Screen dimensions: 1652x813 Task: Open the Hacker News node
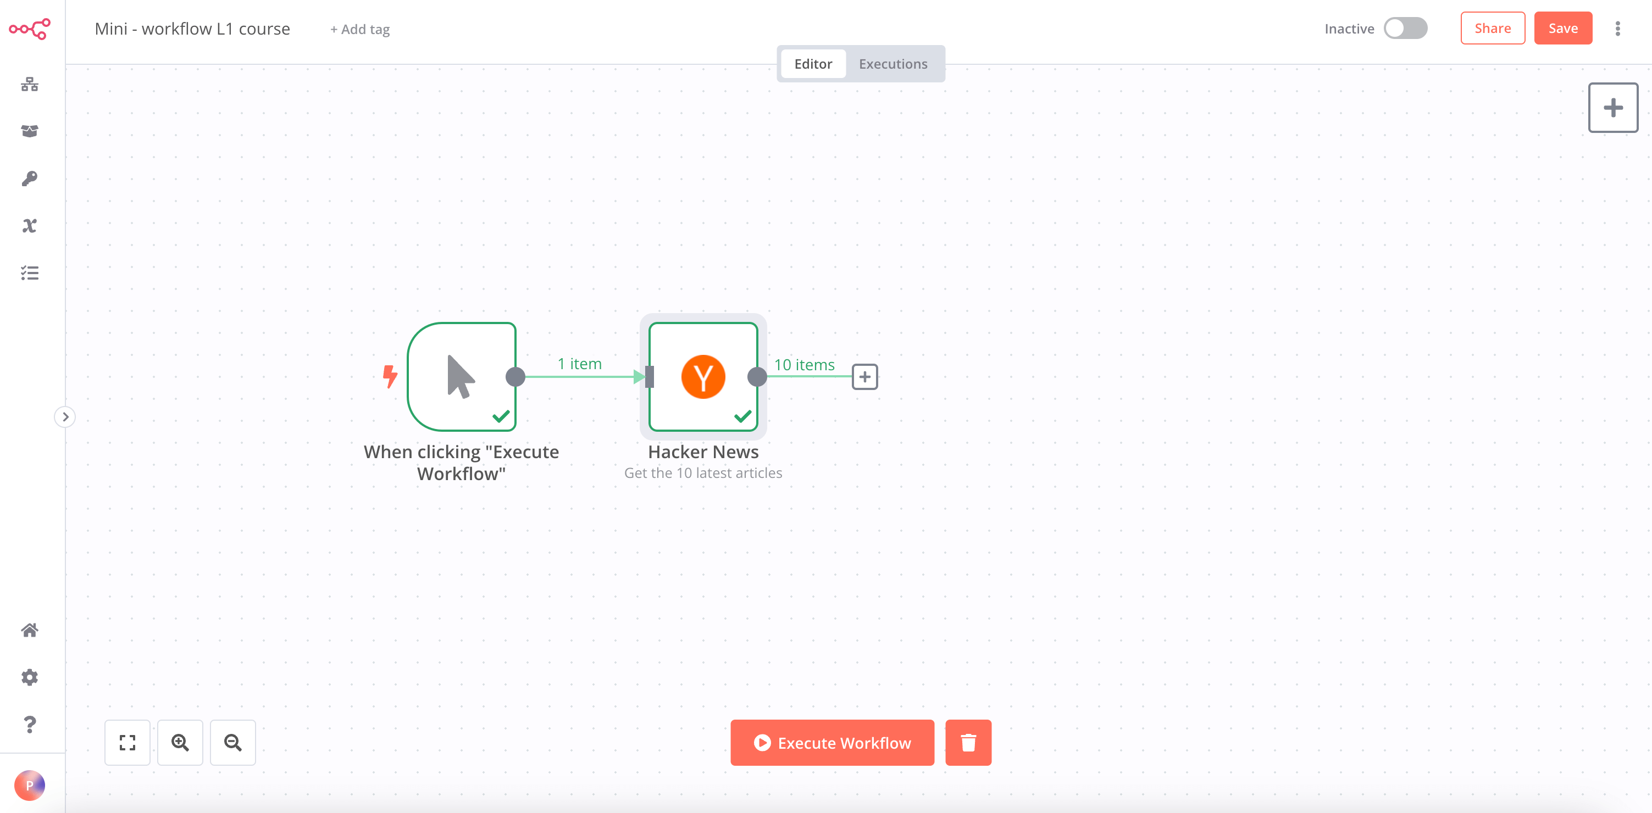(703, 377)
